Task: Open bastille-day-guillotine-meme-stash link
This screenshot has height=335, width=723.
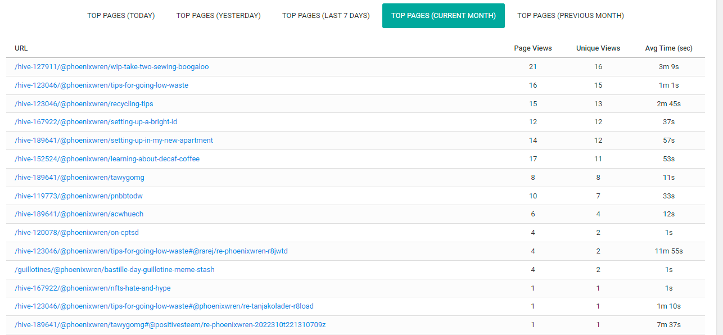Action: [115, 270]
